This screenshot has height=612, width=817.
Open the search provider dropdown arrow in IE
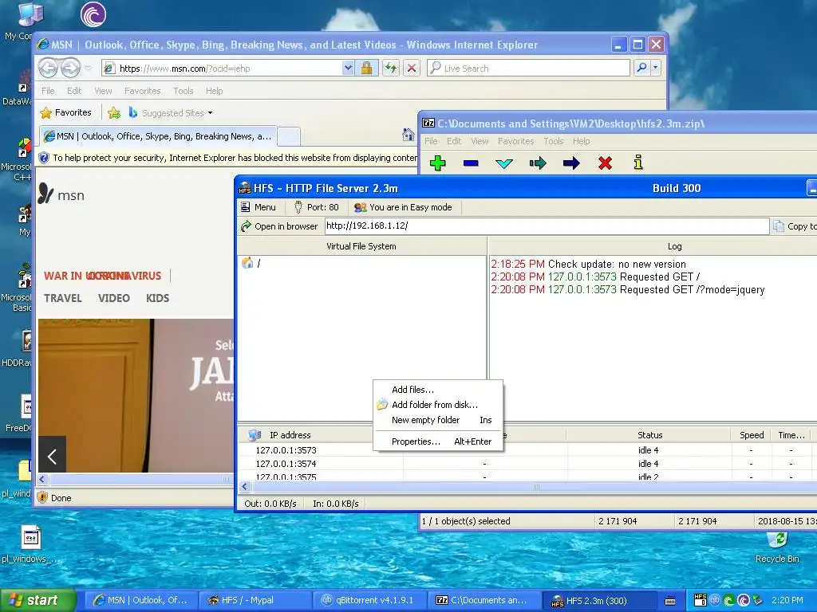[656, 68]
